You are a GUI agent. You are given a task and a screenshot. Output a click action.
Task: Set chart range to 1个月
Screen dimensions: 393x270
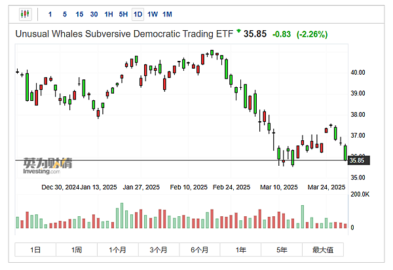point(117,250)
